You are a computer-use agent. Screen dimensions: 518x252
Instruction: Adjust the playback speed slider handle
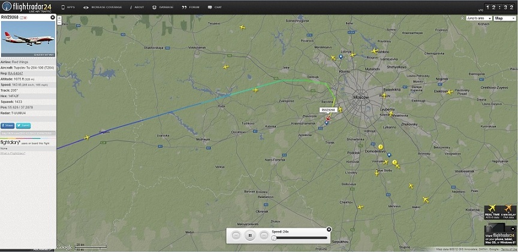point(274,238)
